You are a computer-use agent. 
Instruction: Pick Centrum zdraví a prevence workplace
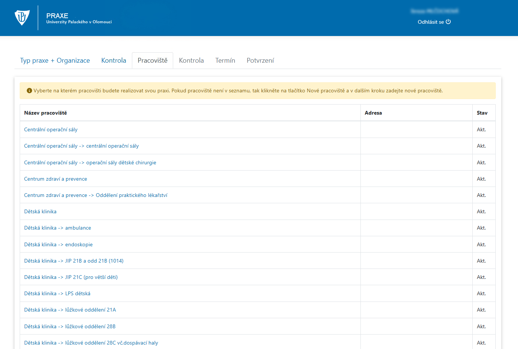55,179
